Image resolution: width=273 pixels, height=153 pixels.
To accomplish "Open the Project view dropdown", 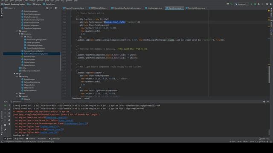I will (10, 8).
